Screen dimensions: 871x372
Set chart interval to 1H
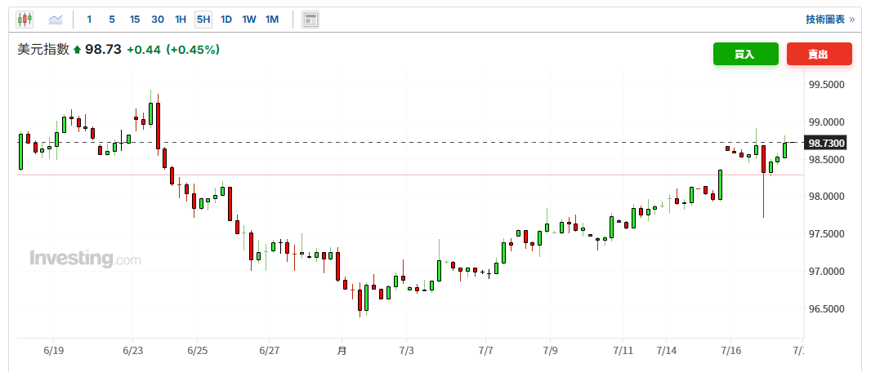click(x=181, y=20)
